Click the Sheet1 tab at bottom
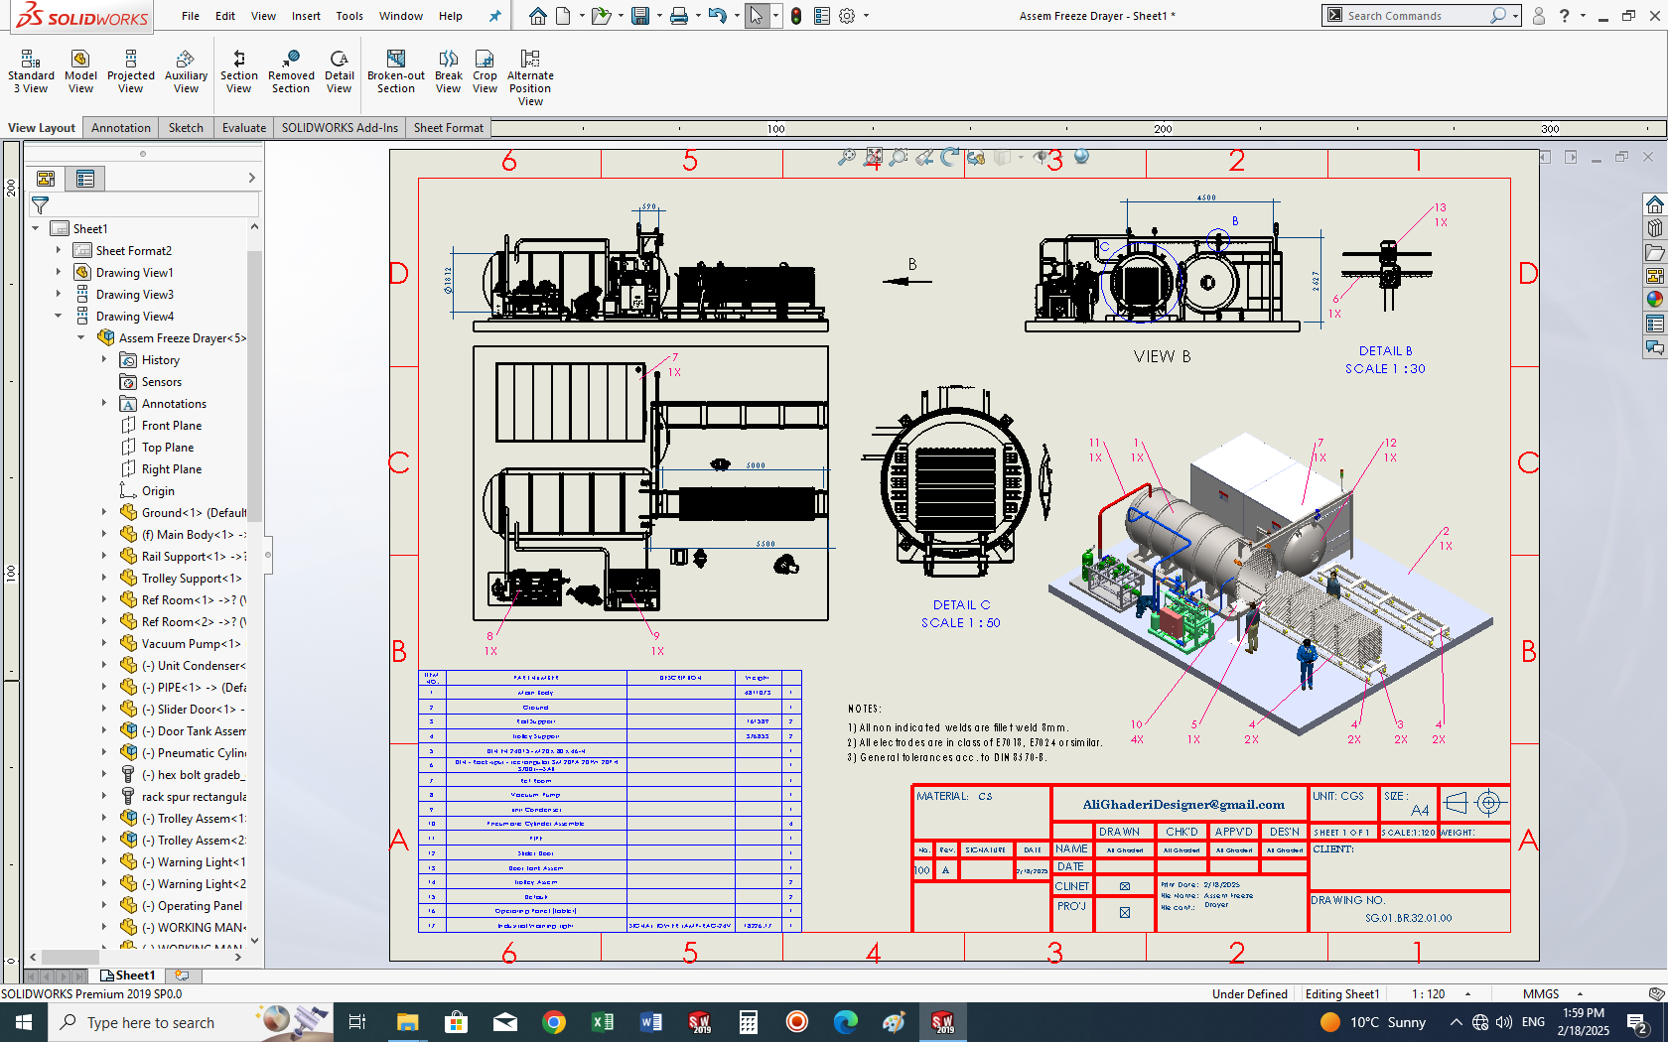Image resolution: width=1668 pixels, height=1042 pixels. [x=128, y=976]
